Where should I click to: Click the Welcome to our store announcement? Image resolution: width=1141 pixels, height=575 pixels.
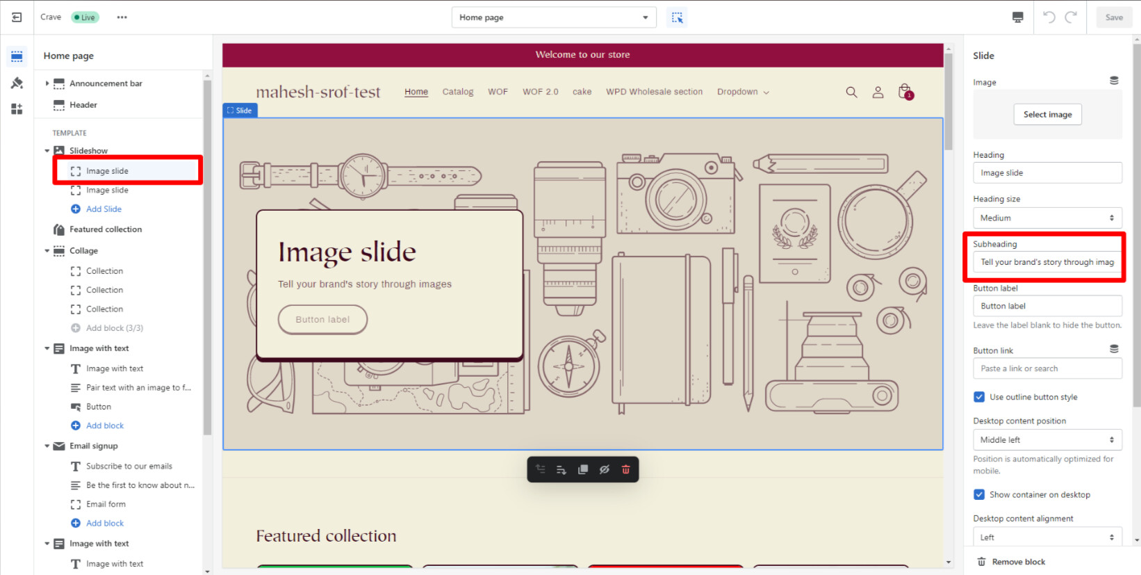pos(582,55)
